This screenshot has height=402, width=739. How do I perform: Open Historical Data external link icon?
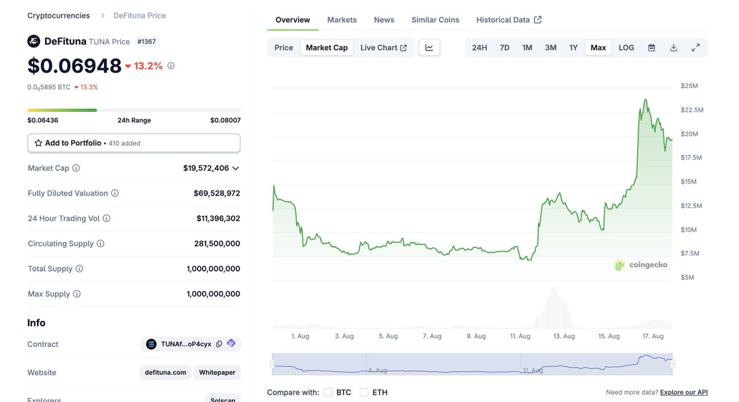tap(538, 20)
